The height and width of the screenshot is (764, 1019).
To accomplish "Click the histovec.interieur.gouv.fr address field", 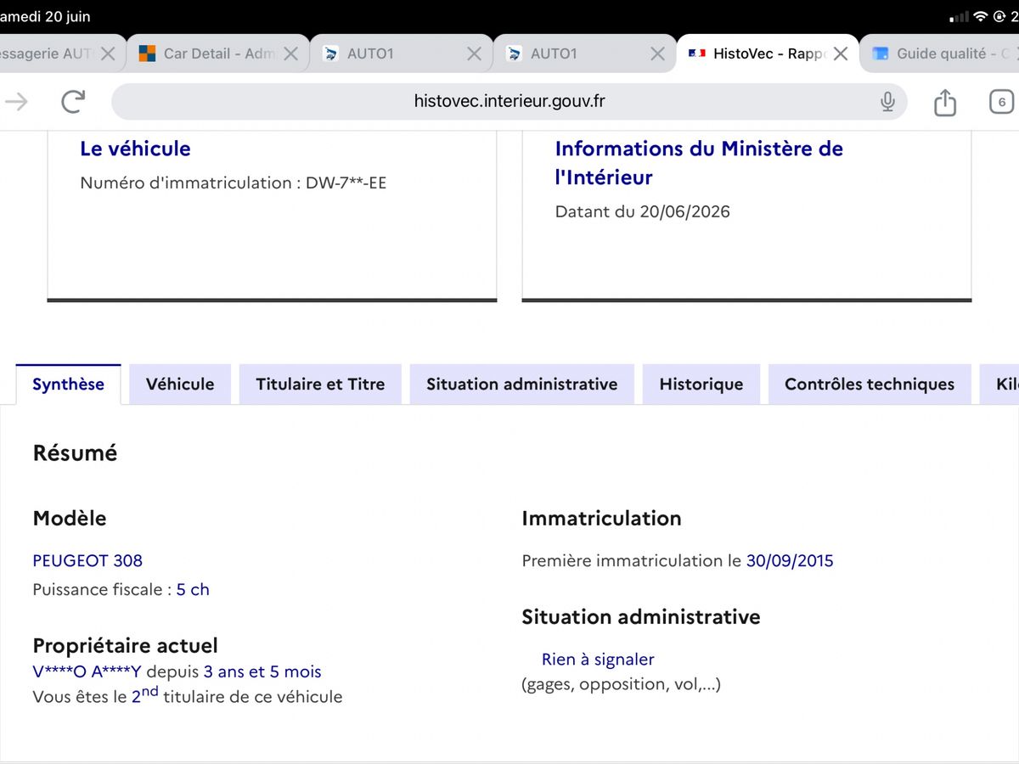I will 509,102.
